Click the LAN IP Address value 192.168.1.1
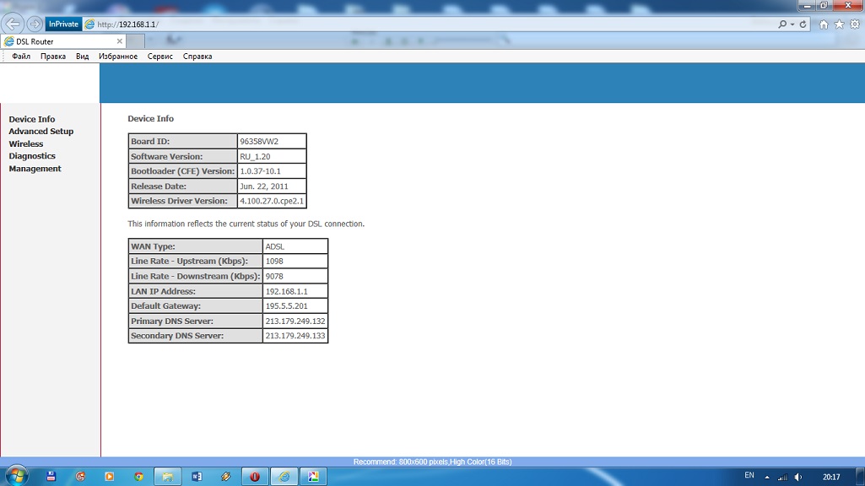Image resolution: width=865 pixels, height=486 pixels. [x=286, y=291]
